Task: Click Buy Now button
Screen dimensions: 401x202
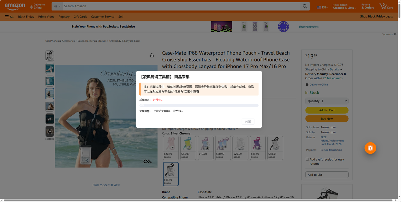Action: click(327, 119)
